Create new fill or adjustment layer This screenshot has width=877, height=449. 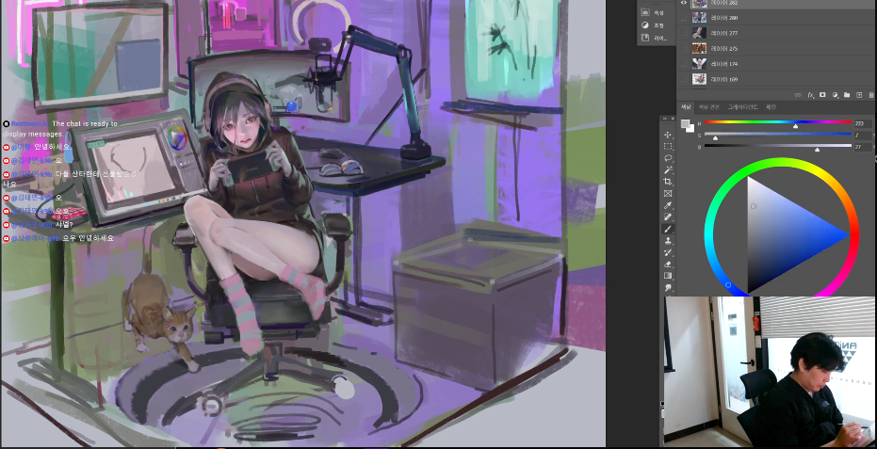tap(835, 95)
